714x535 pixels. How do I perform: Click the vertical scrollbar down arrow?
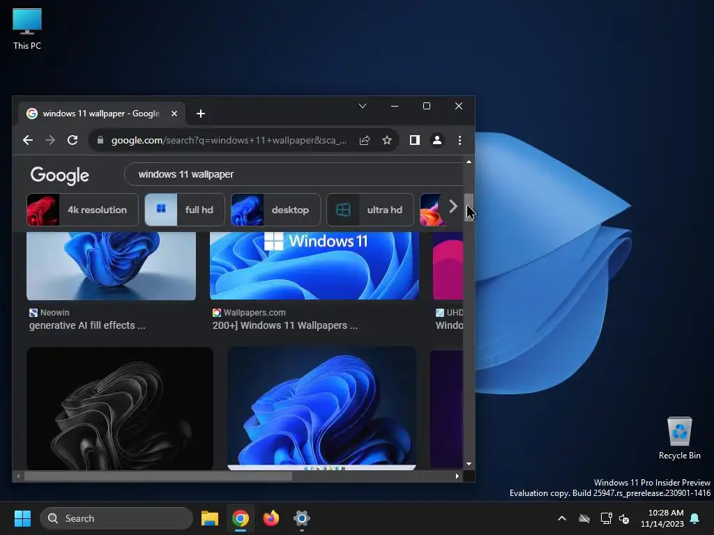pos(469,464)
